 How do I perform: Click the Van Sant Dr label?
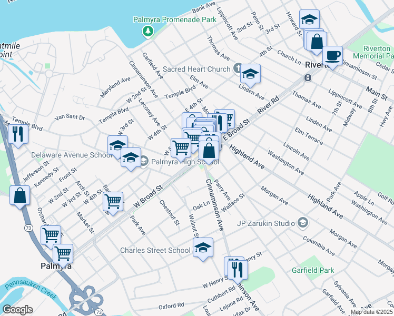click(x=70, y=117)
